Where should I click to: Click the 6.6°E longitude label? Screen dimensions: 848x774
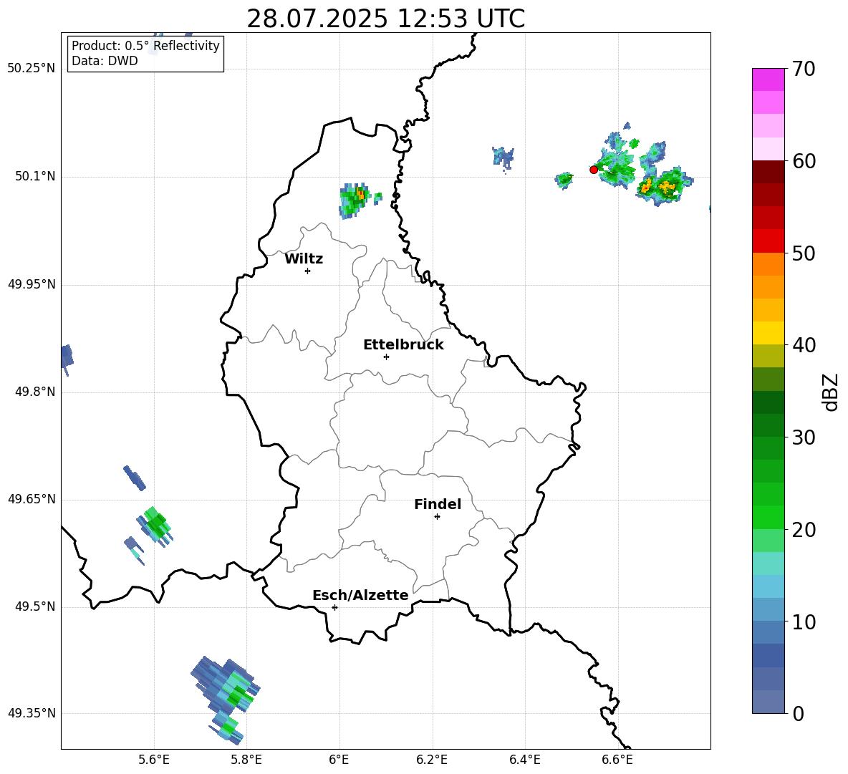coord(617,760)
